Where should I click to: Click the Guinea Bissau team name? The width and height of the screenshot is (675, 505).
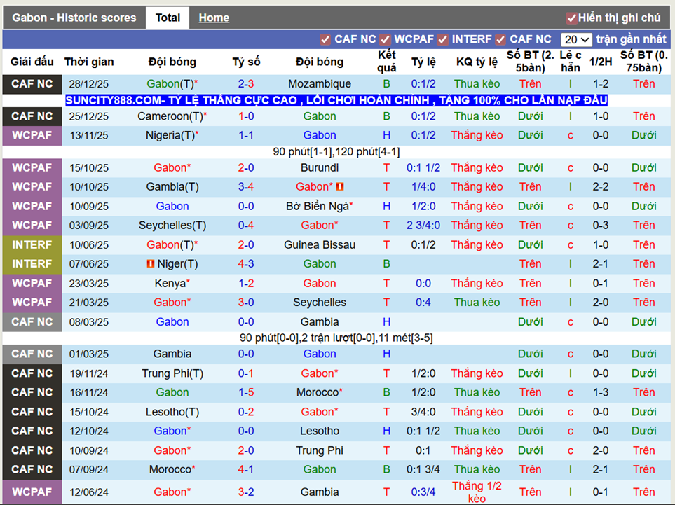tap(320, 244)
